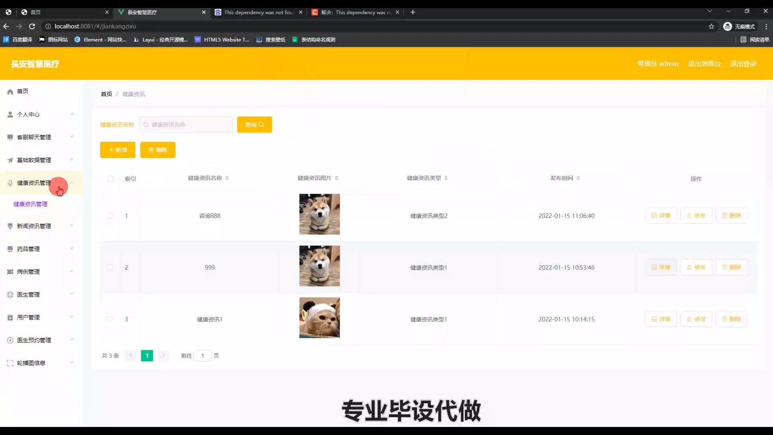
Task: Click the 新增 add button
Action: click(x=118, y=150)
